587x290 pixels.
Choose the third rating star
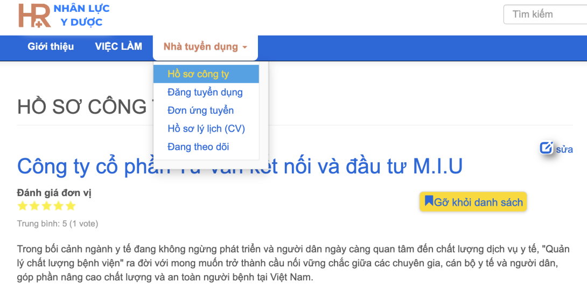point(46,206)
